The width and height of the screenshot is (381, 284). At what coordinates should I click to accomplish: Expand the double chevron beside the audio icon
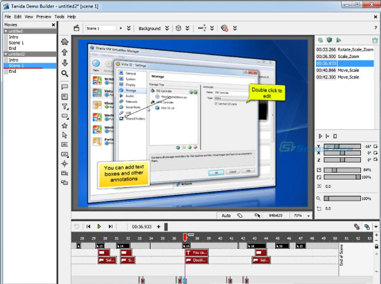point(235,28)
